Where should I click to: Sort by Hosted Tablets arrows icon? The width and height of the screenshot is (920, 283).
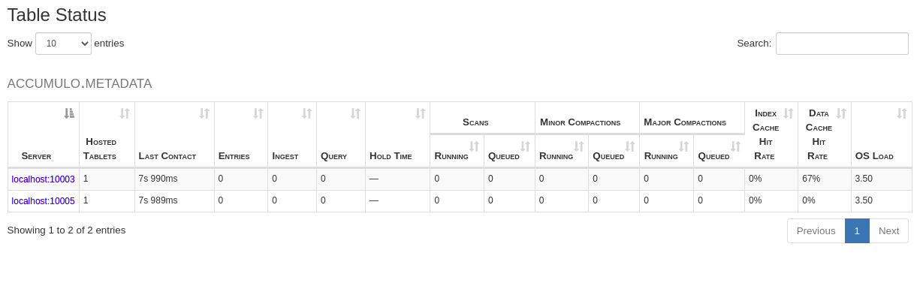(125, 113)
